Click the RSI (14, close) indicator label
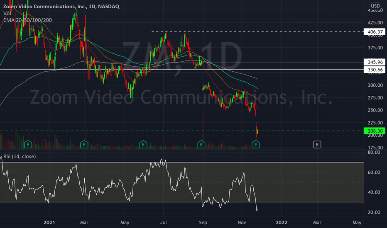387x228 pixels. [x=20, y=157]
